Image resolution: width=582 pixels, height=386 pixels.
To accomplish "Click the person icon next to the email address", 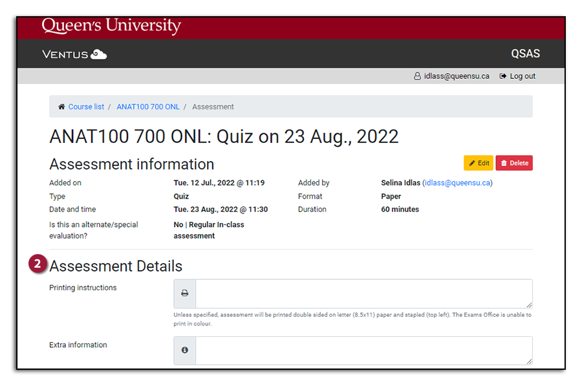I will point(417,76).
